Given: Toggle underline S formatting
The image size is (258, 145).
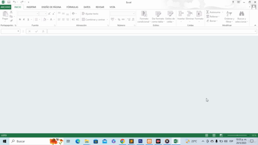Looking at the screenshot, I should pos(28,19).
